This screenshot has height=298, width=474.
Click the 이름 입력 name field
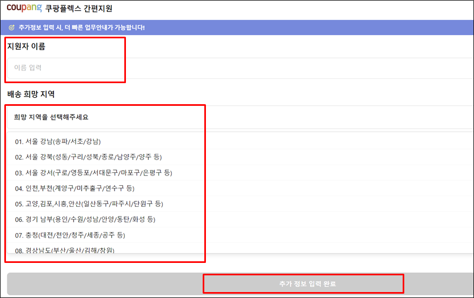coord(241,68)
